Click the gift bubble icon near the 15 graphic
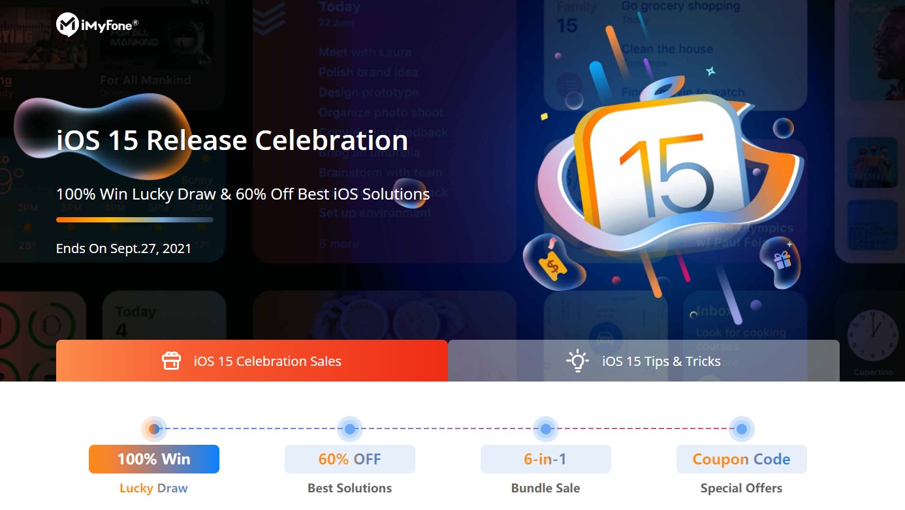The height and width of the screenshot is (510, 905). (x=781, y=262)
